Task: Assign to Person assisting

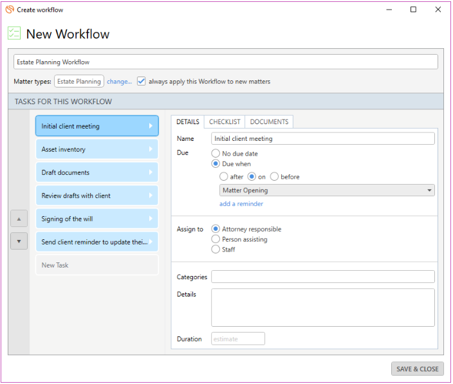Action: click(x=216, y=239)
